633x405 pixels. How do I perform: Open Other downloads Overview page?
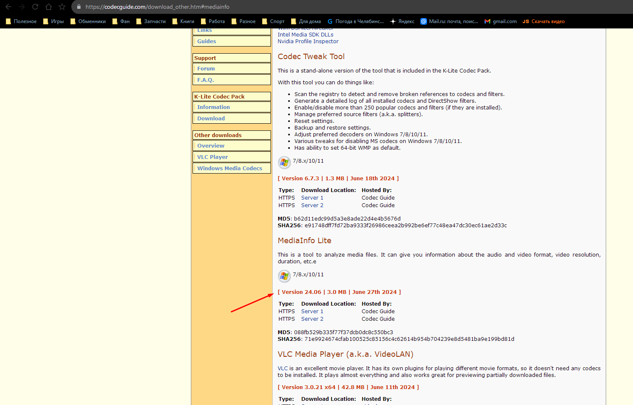tap(211, 145)
